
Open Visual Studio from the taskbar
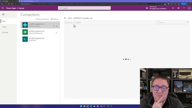(101, 106)
